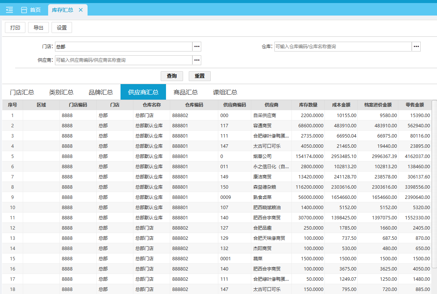
Task: Click the 打印 button
Action: pyautogui.click(x=15, y=28)
